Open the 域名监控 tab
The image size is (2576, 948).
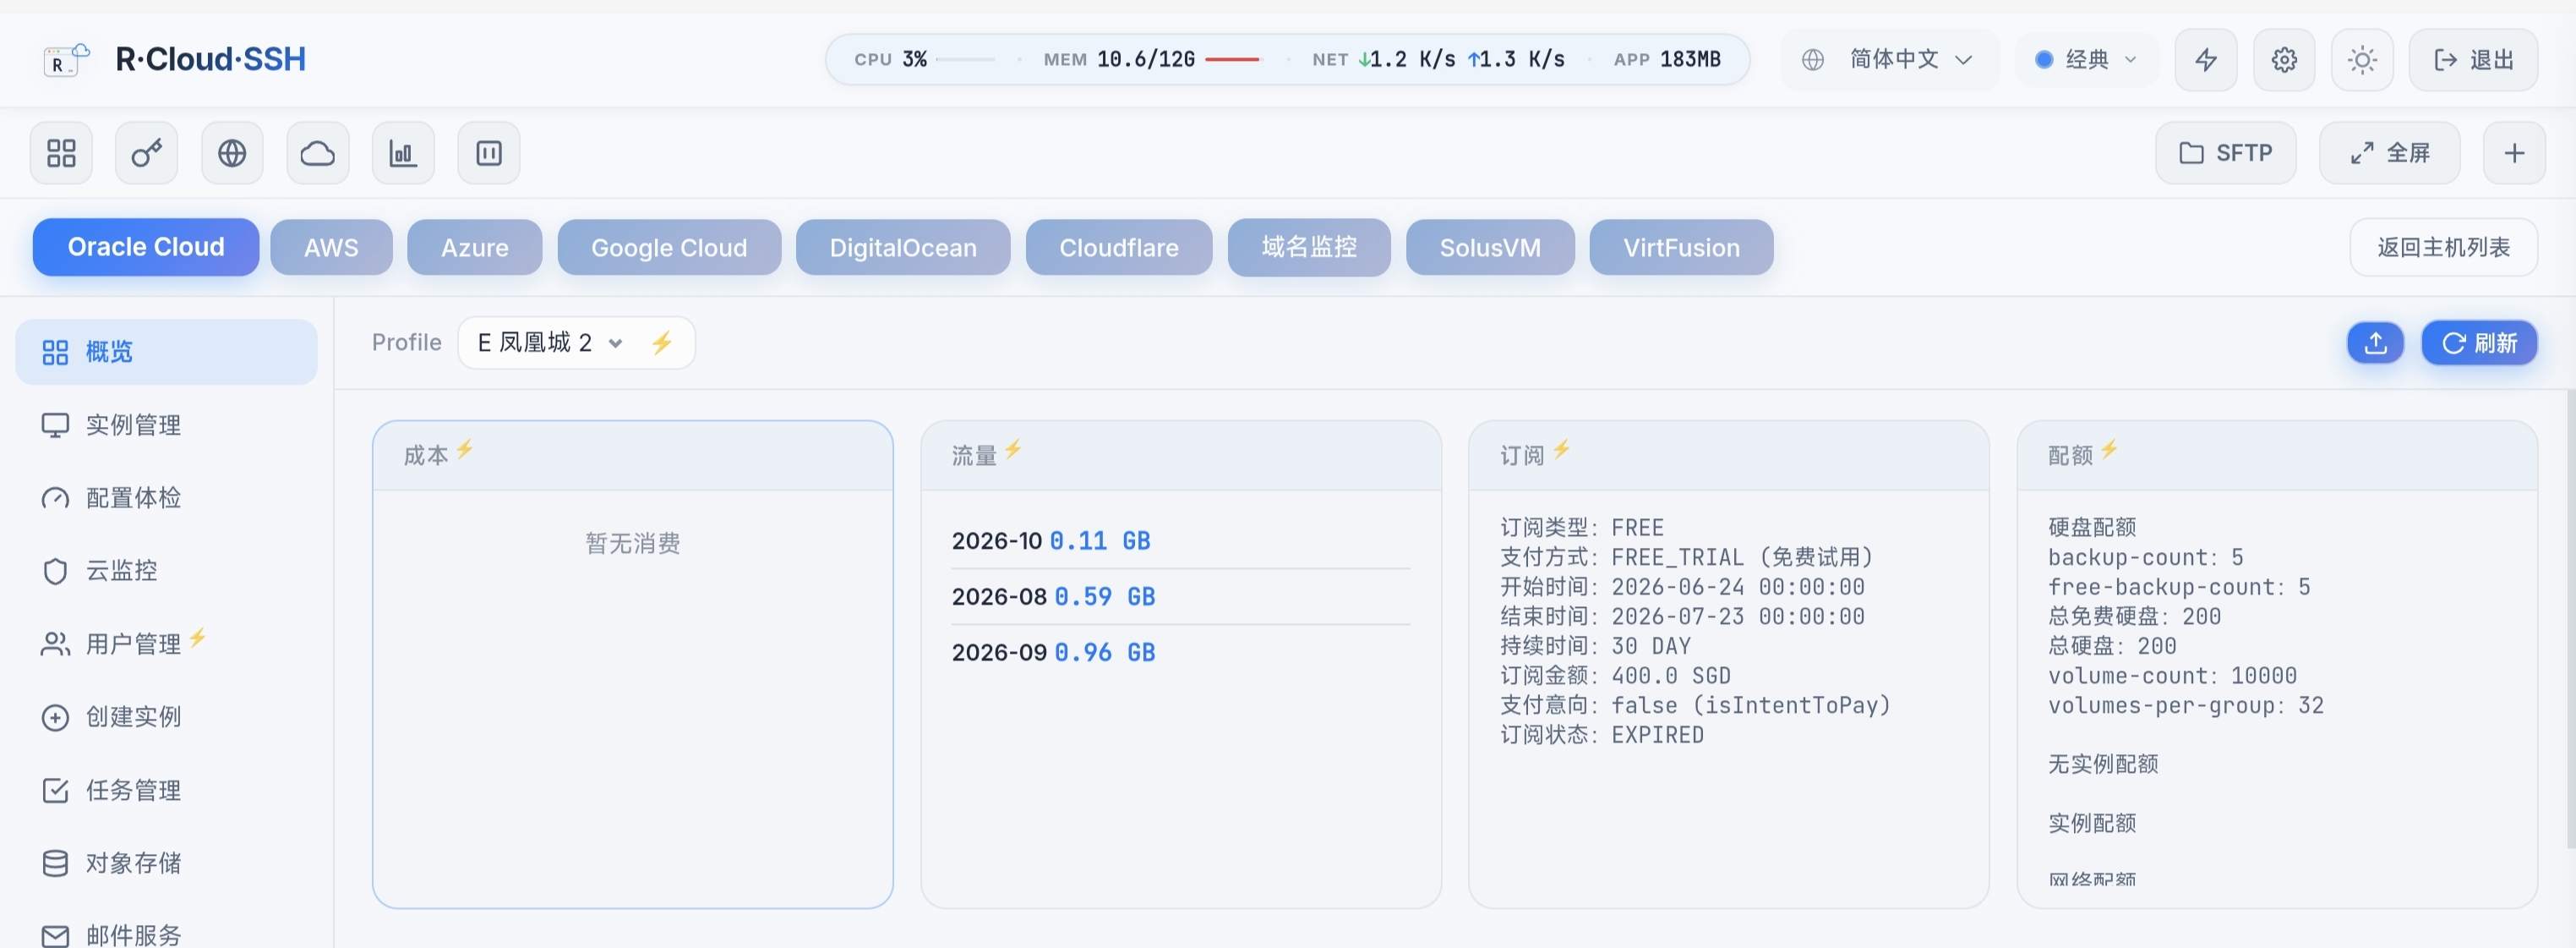click(x=1309, y=247)
